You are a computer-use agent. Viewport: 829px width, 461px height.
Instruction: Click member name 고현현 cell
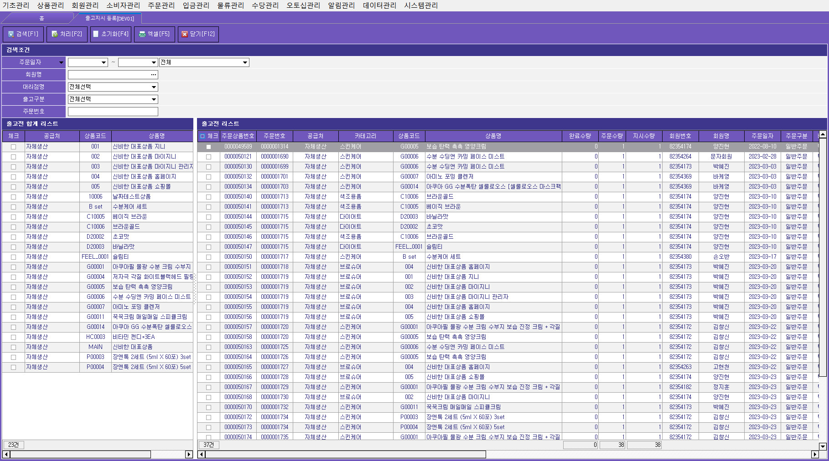[721, 367]
